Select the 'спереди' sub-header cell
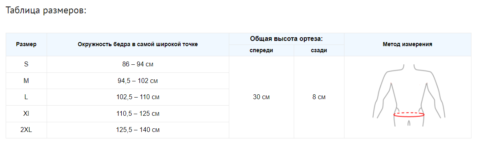 coord(261,51)
